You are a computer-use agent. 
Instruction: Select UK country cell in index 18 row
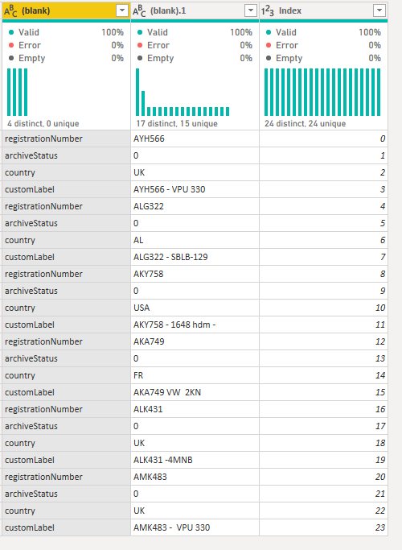coord(195,443)
